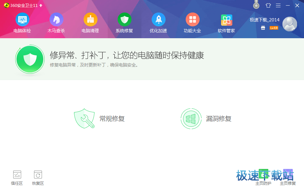Open 电脑清理 cleanup broom icon
This screenshot has width=304, height=191.
pyautogui.click(x=90, y=19)
